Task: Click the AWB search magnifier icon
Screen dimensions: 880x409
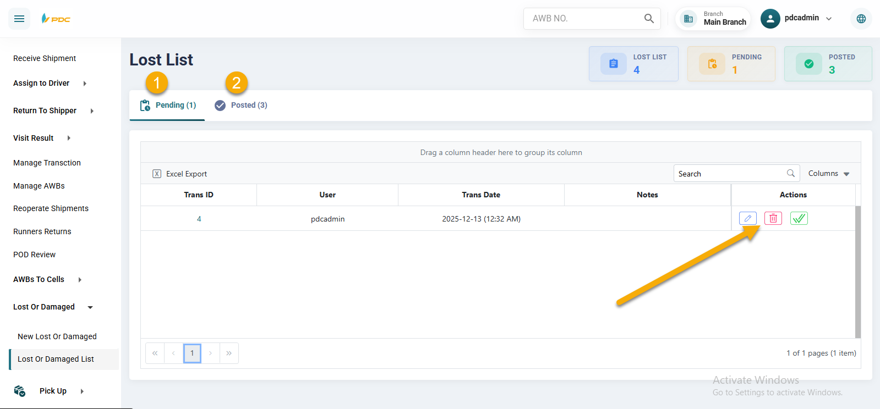Action: (649, 19)
